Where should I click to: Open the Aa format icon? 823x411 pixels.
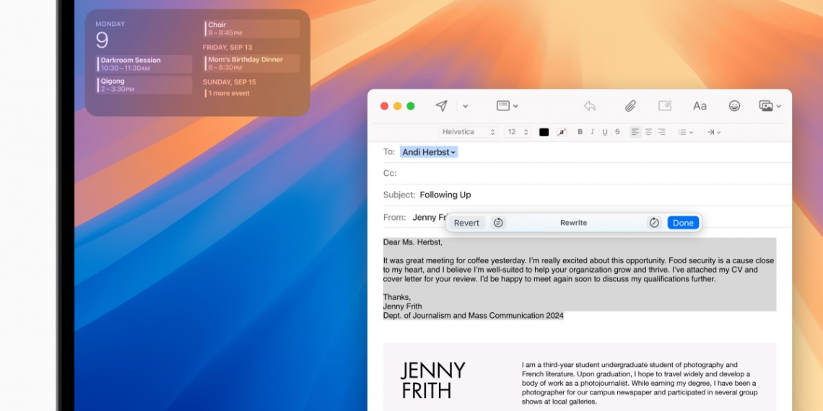click(x=700, y=106)
